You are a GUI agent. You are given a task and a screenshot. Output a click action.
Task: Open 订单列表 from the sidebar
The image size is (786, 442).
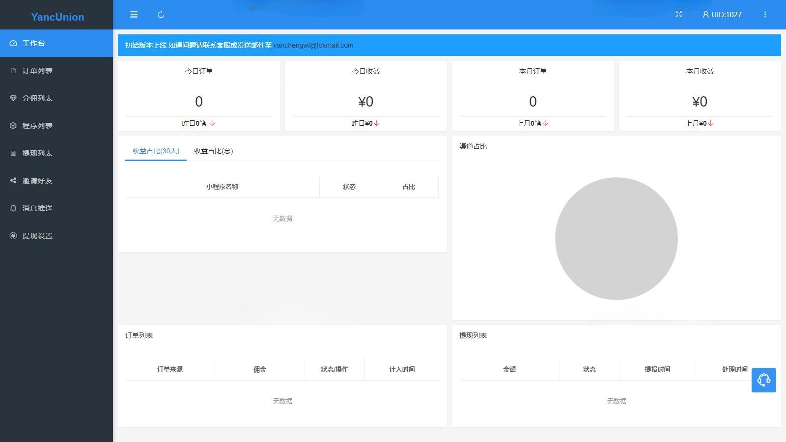[x=36, y=71]
